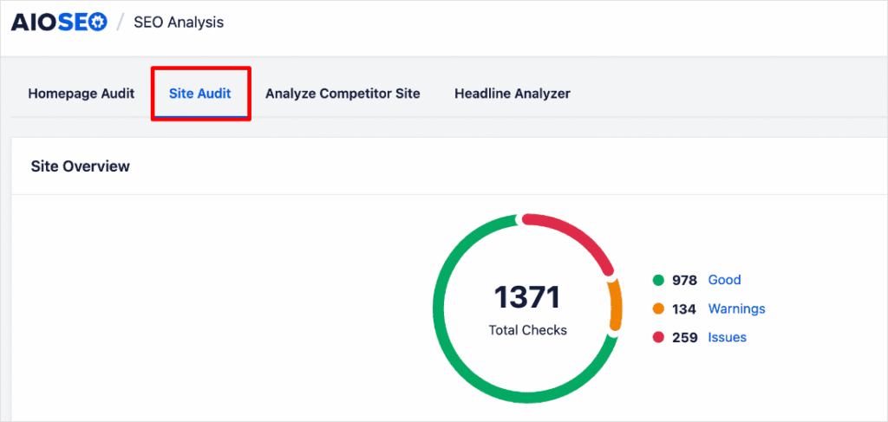Switch to Analyze Competitor Site tab

(343, 94)
